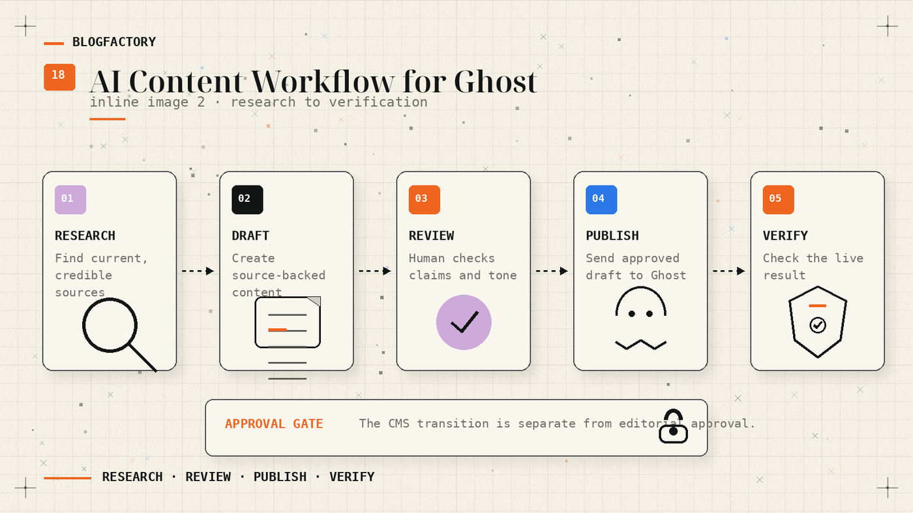Click the magnifying glass icon in the Research card
This screenshot has height=513, width=913.
[x=119, y=335]
